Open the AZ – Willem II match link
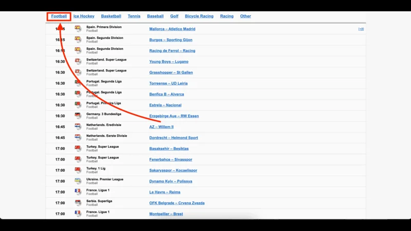Image resolution: width=411 pixels, height=231 pixels. coord(161,127)
